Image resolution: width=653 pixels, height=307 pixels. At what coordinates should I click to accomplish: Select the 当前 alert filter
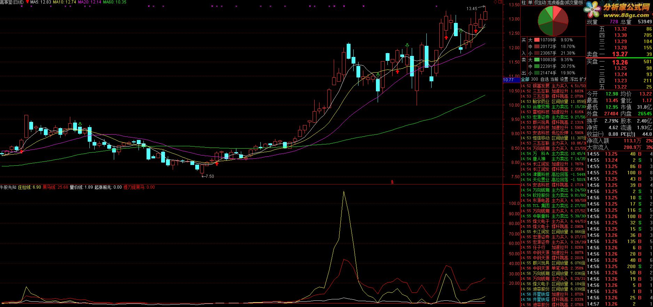point(554,80)
